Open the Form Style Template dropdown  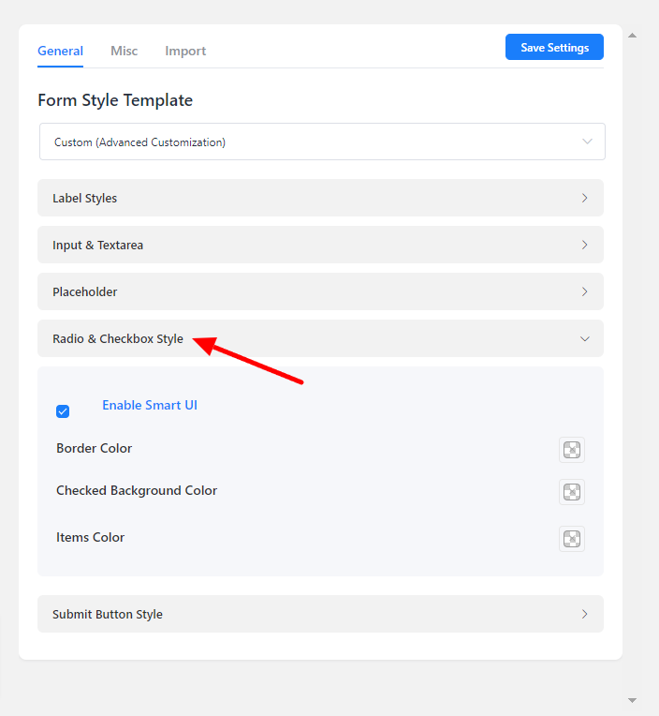(x=322, y=142)
